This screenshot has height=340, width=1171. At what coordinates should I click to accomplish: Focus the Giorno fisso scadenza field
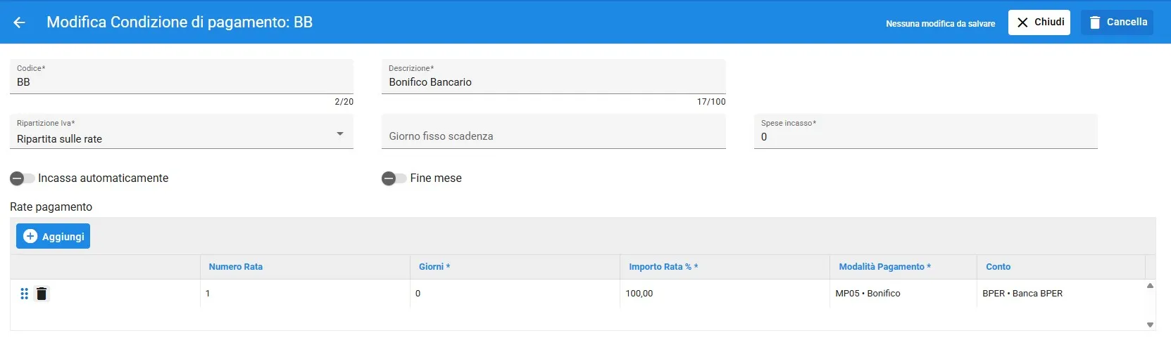[x=553, y=131]
